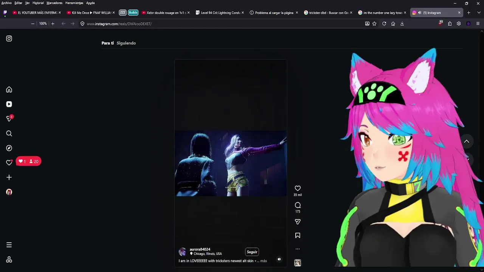484x272 pixels.
Task: Show the list of all tabs chevron
Action: click(x=478, y=12)
